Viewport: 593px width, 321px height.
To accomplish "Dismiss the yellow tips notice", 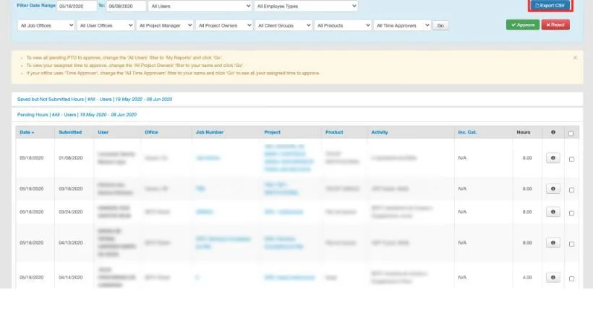I will point(575,58).
